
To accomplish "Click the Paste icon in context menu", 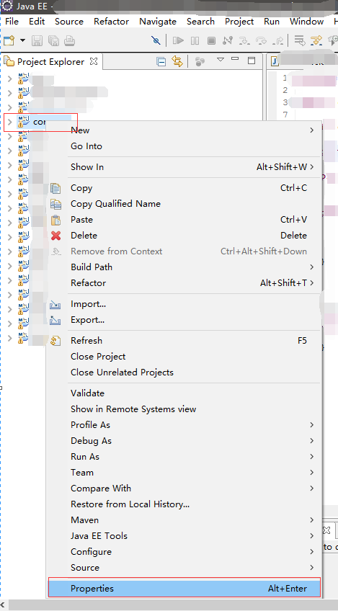I will (55, 220).
